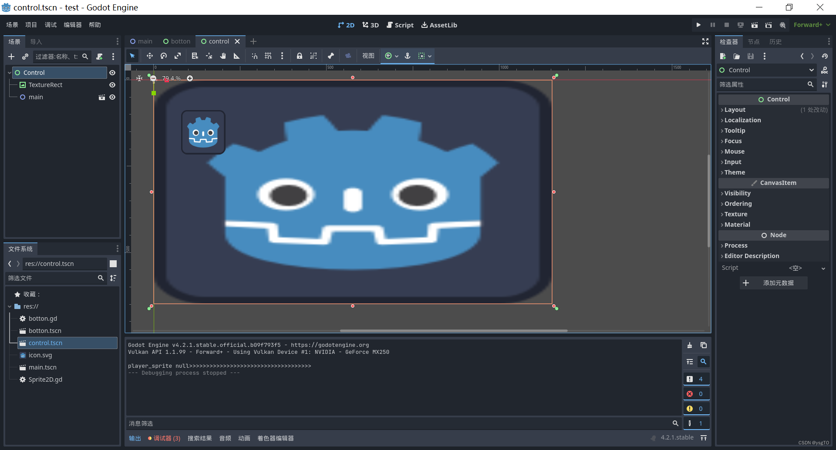Screen dimensions: 836x450
Task: Open skeleton bone options
Action: tap(331, 56)
